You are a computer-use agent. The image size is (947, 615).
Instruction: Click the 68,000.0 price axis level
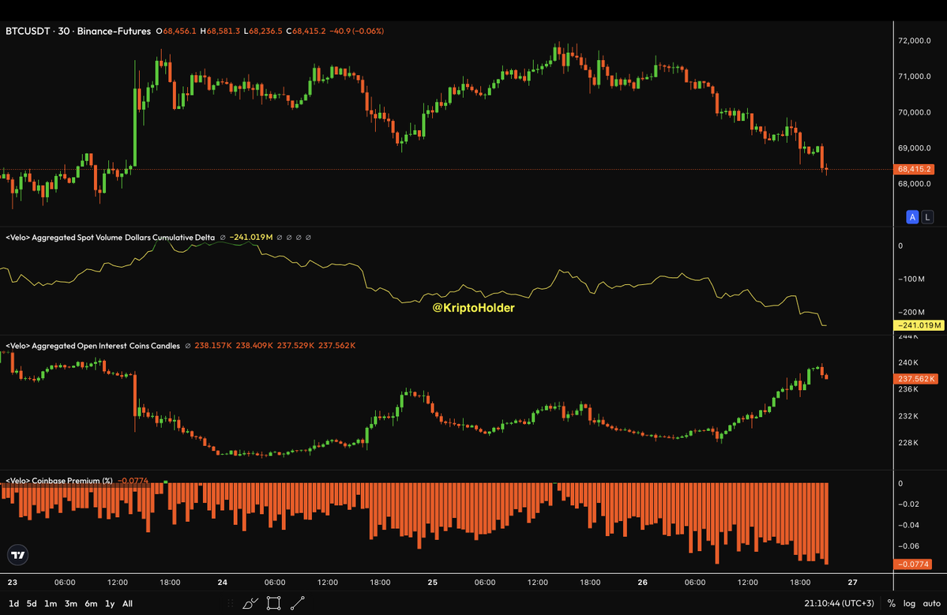pos(915,183)
